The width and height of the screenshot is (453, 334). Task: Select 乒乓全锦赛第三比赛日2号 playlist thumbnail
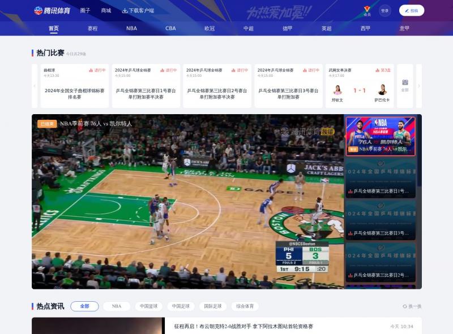(x=381, y=262)
